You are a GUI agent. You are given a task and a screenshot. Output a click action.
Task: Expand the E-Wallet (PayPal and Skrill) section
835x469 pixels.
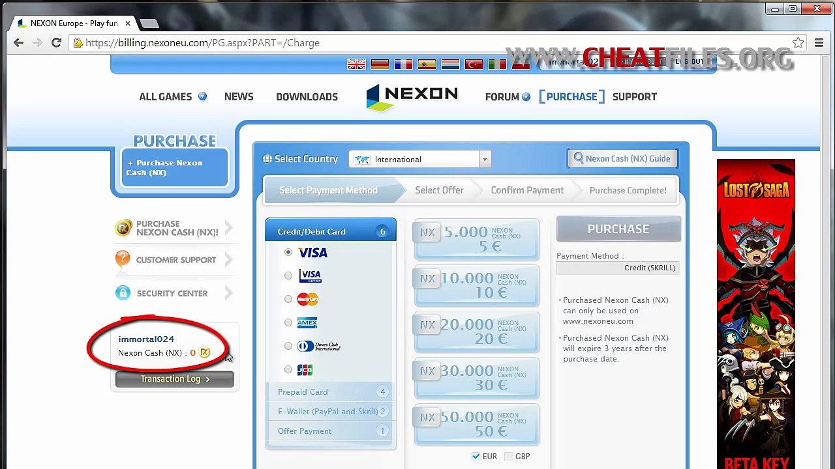point(330,411)
